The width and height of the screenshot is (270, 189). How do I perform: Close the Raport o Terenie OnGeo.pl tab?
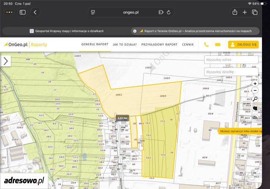[x=135, y=31]
